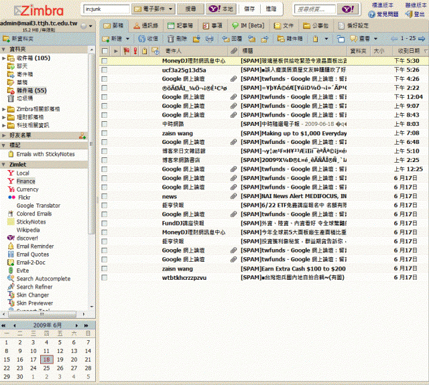Open the Email Reminder zimlet

pyautogui.click(x=31, y=246)
